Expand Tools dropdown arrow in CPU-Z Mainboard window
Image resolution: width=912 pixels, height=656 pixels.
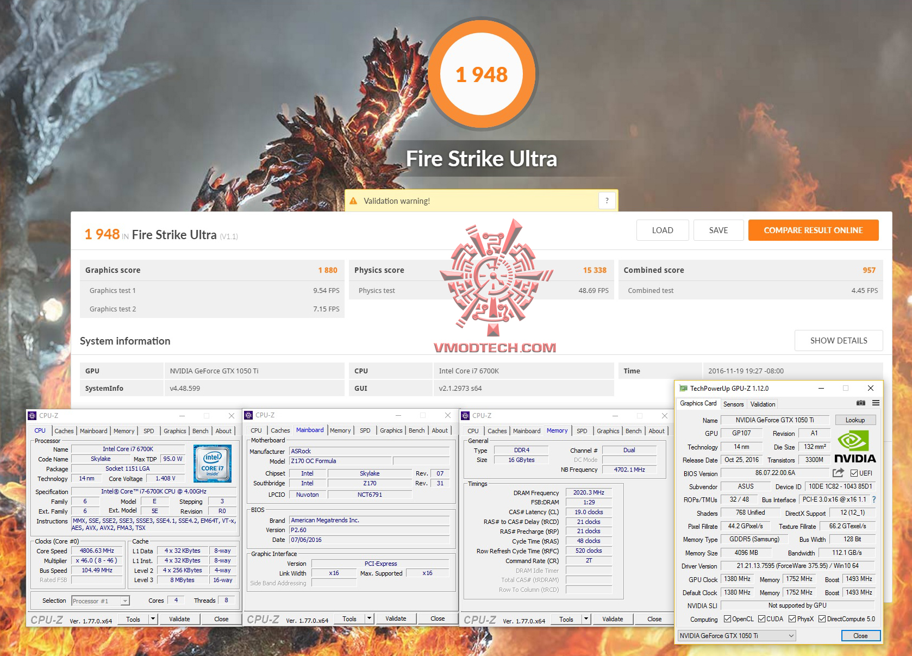pyautogui.click(x=370, y=618)
